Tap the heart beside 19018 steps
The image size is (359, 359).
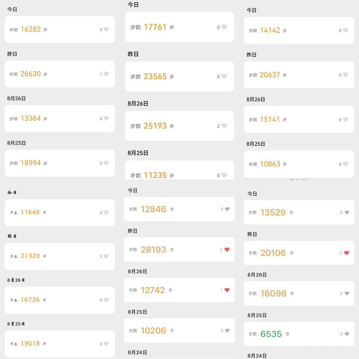pyautogui.click(x=106, y=344)
